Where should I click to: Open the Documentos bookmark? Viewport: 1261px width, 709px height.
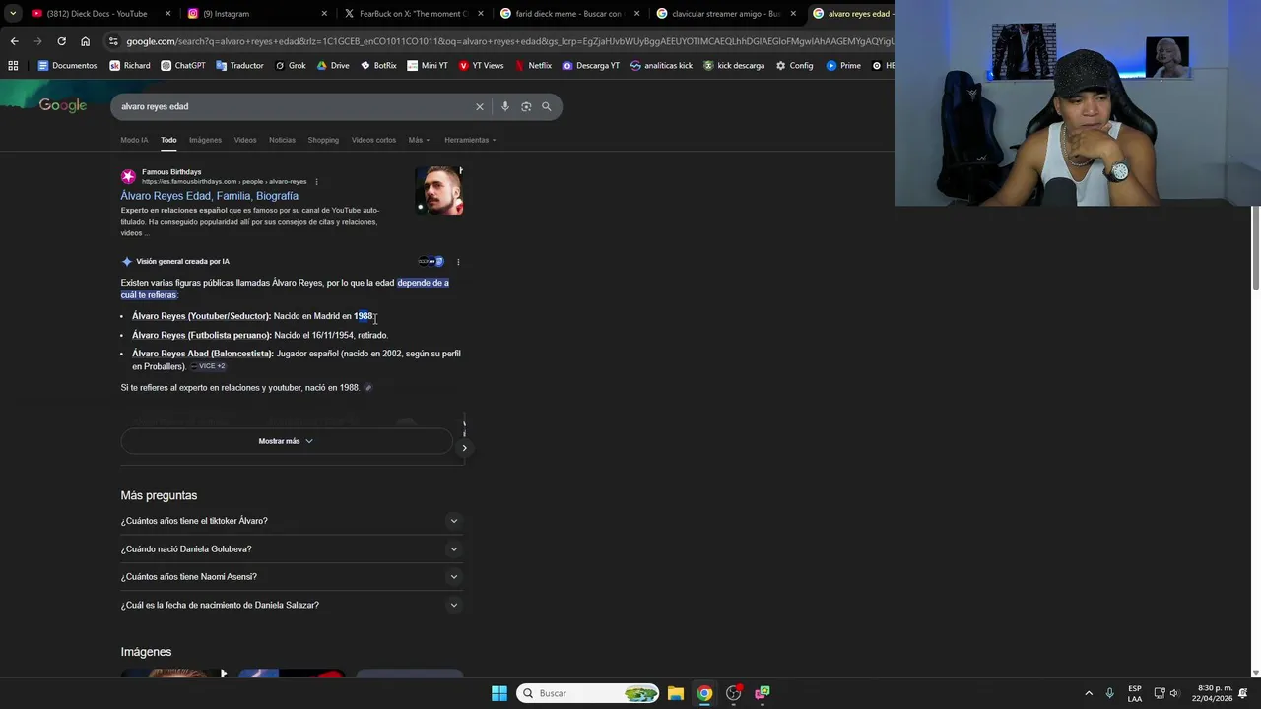coord(67,66)
